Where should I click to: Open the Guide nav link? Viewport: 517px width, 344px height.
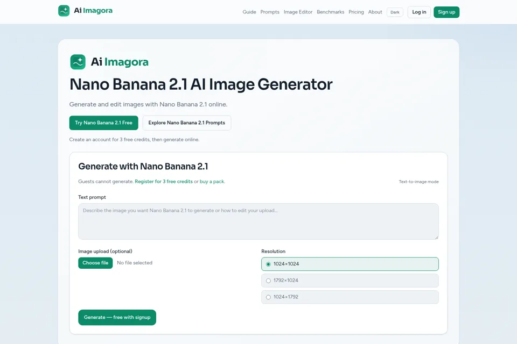(x=249, y=12)
